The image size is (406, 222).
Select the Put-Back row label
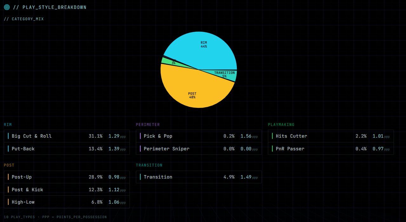click(x=23, y=149)
